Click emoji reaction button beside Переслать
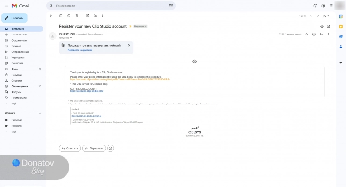 pos(110,148)
